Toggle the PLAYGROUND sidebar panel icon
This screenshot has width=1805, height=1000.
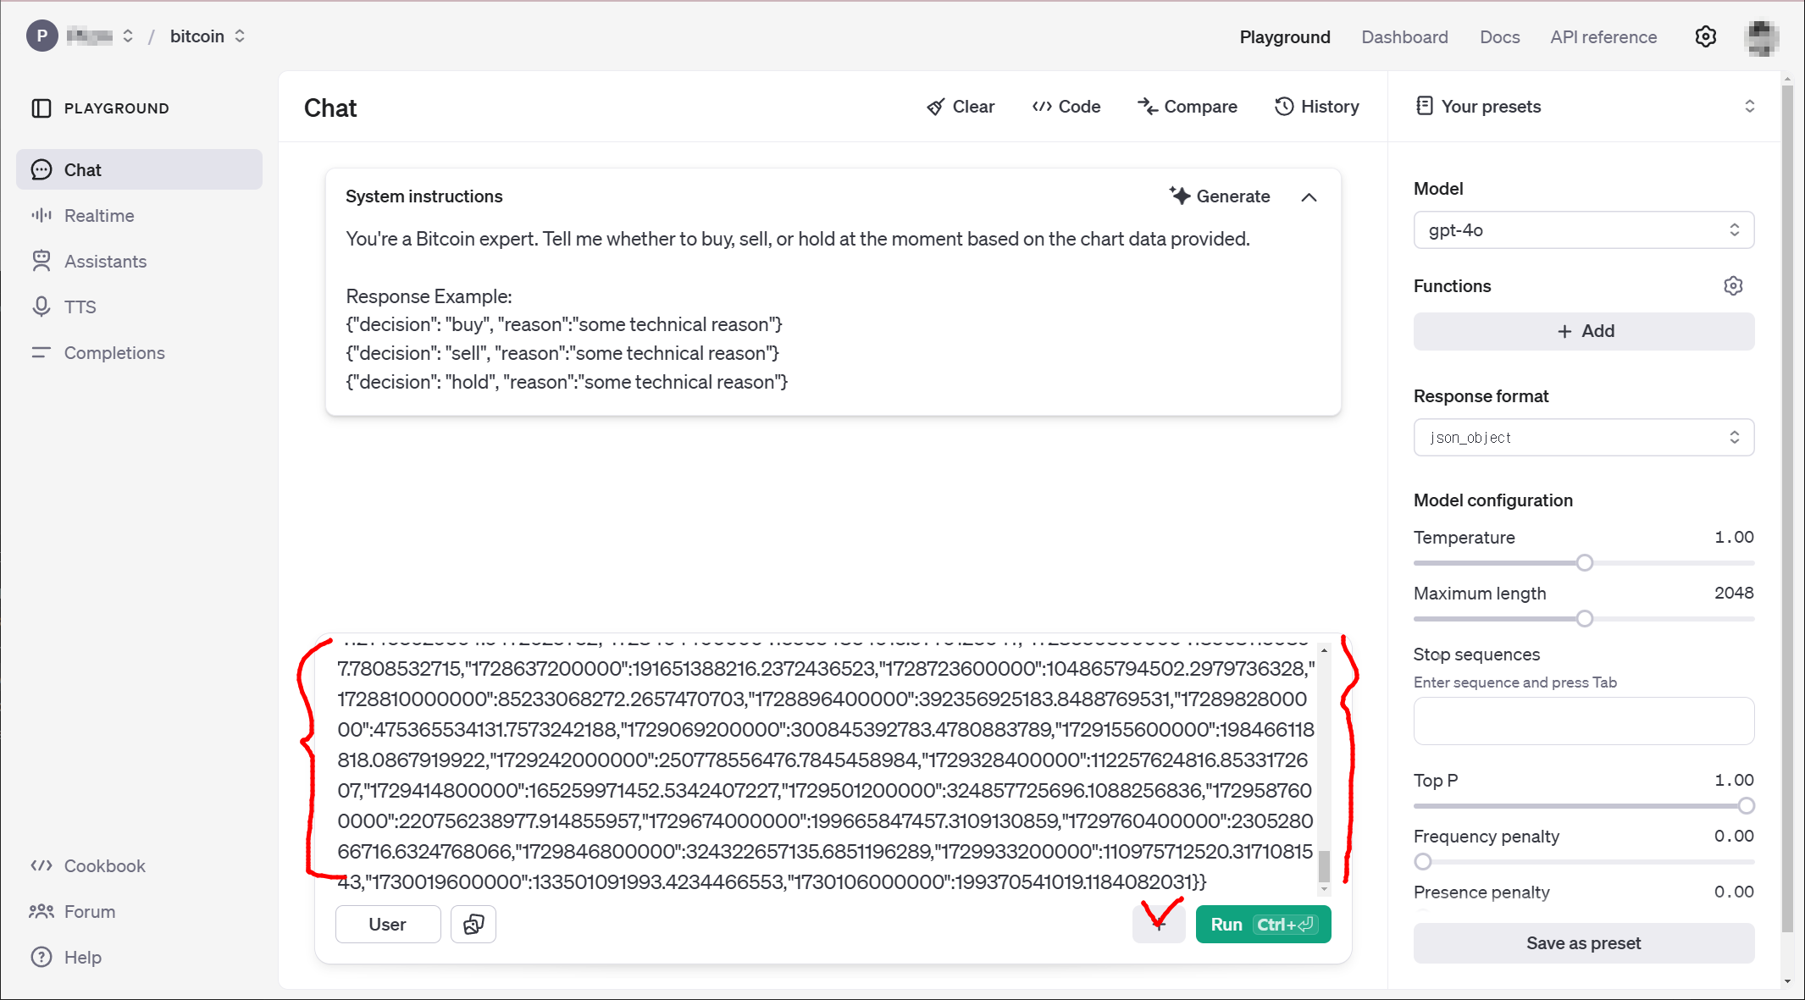coord(41,108)
